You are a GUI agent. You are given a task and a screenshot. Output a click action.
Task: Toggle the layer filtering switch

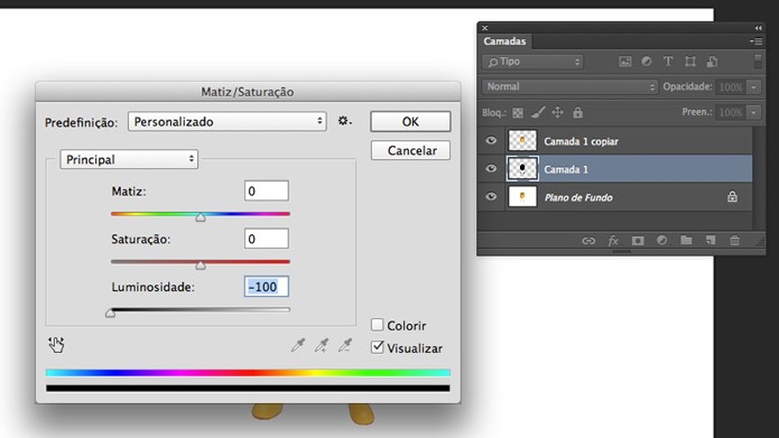758,62
